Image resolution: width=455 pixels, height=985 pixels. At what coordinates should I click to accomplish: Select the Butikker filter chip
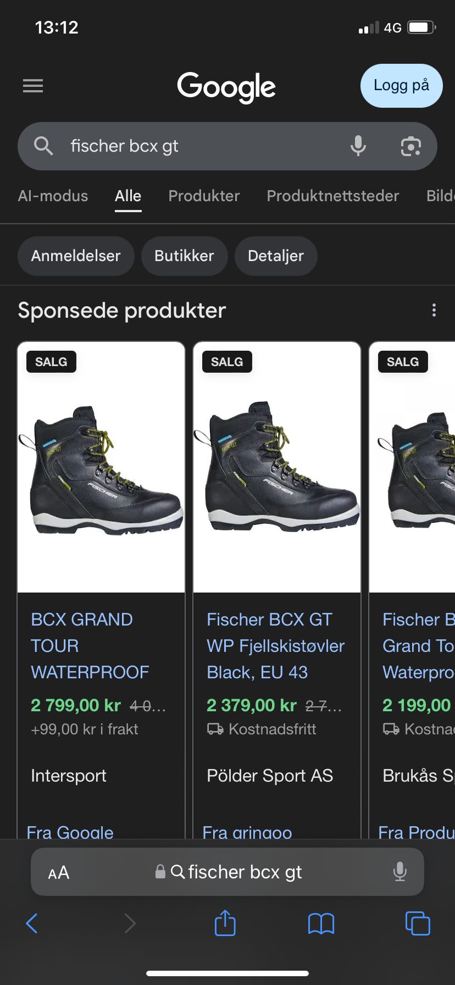pos(184,256)
